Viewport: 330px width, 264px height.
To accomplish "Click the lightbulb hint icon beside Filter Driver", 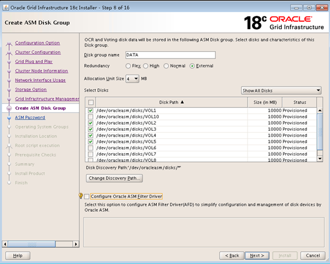I will pos(81,196).
